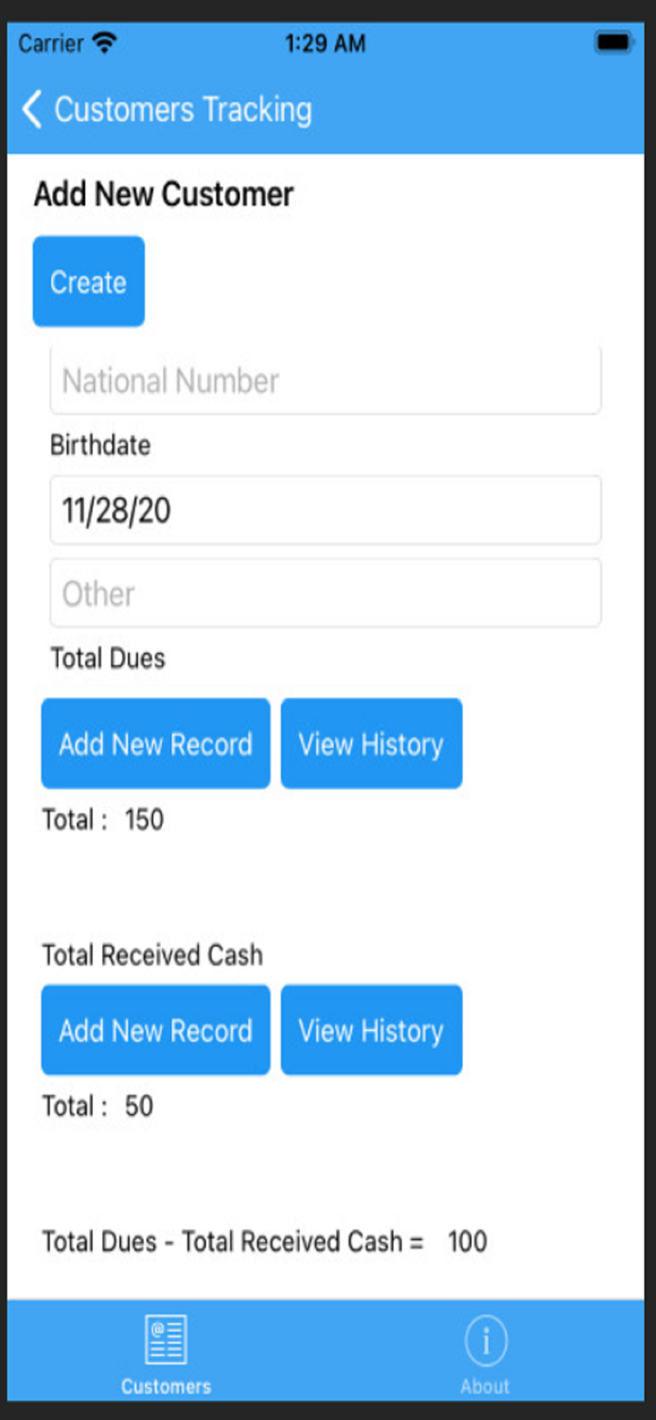656x1420 pixels.
Task: Click the Customers tab list icon
Action: [166, 1340]
